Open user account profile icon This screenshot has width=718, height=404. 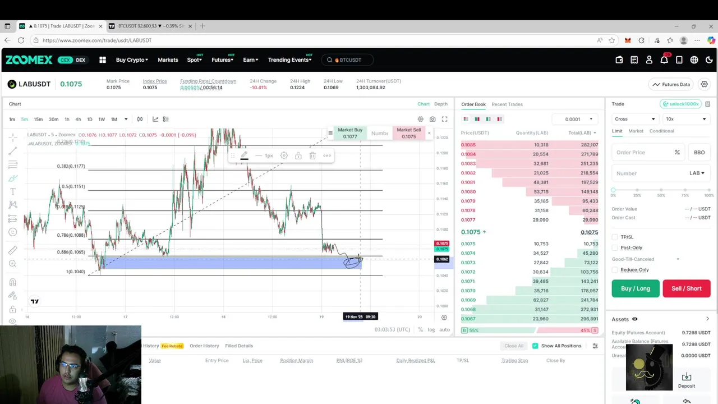(x=649, y=60)
